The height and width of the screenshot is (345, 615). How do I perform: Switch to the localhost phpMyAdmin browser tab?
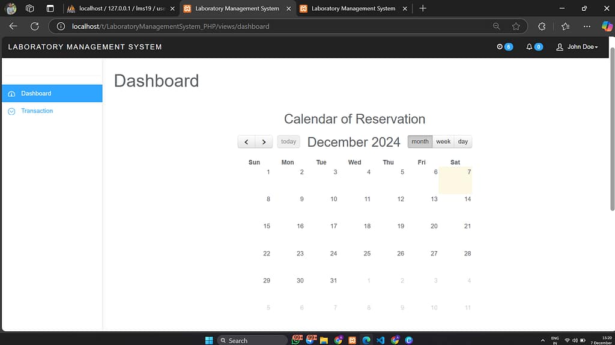120,8
